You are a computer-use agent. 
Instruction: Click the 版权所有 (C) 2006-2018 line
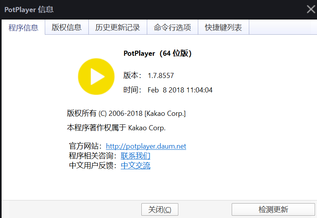click(x=126, y=113)
